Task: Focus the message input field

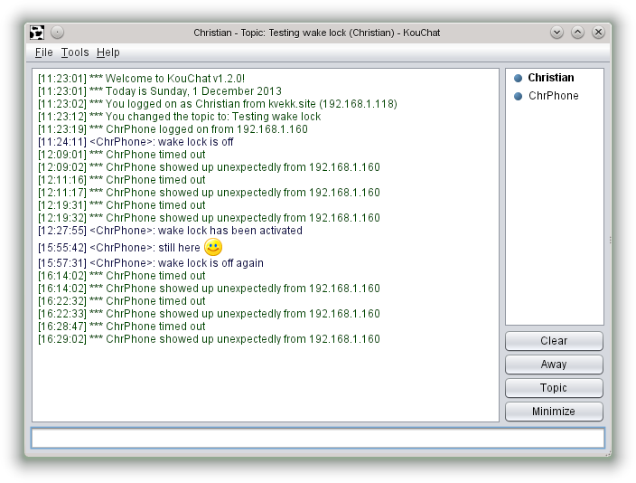Action: coord(318,438)
